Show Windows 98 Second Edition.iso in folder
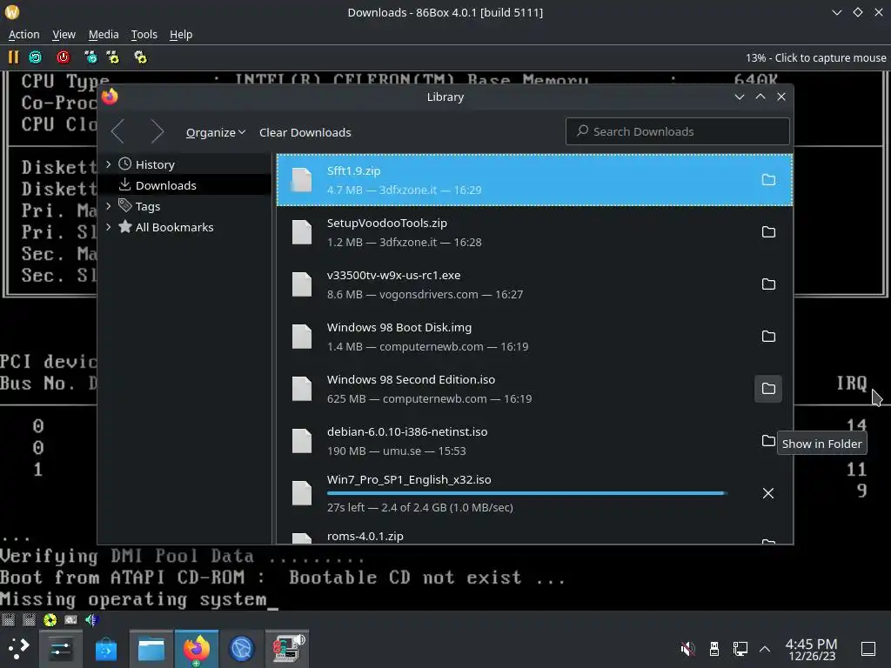 [x=768, y=389]
